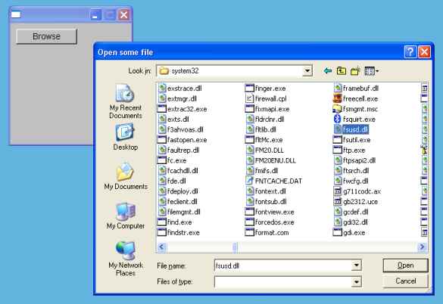Create a new folder
Viewport: 443px width, 304px height.
(355, 71)
